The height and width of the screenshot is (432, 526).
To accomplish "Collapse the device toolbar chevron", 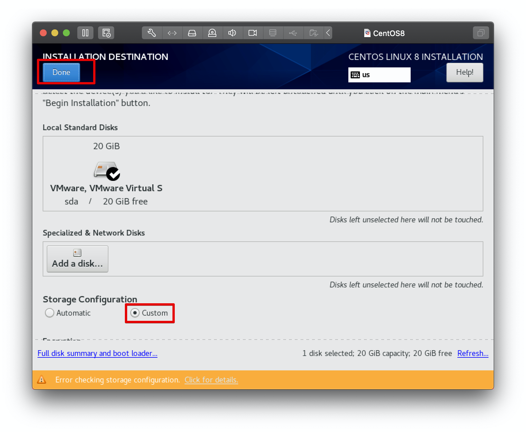I will 328,33.
